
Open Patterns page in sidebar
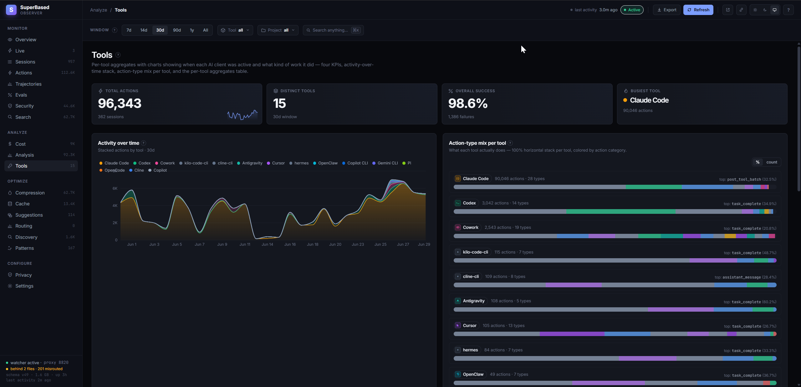(x=41, y=248)
